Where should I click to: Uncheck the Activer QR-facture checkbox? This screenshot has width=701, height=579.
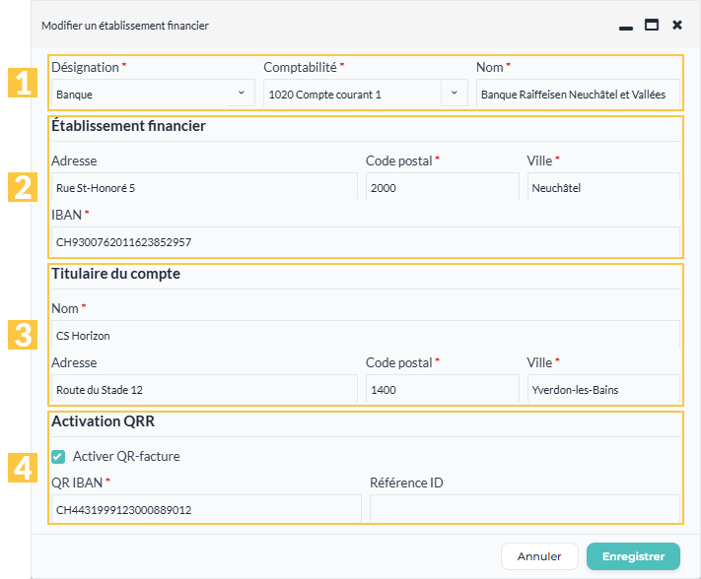[x=58, y=457]
